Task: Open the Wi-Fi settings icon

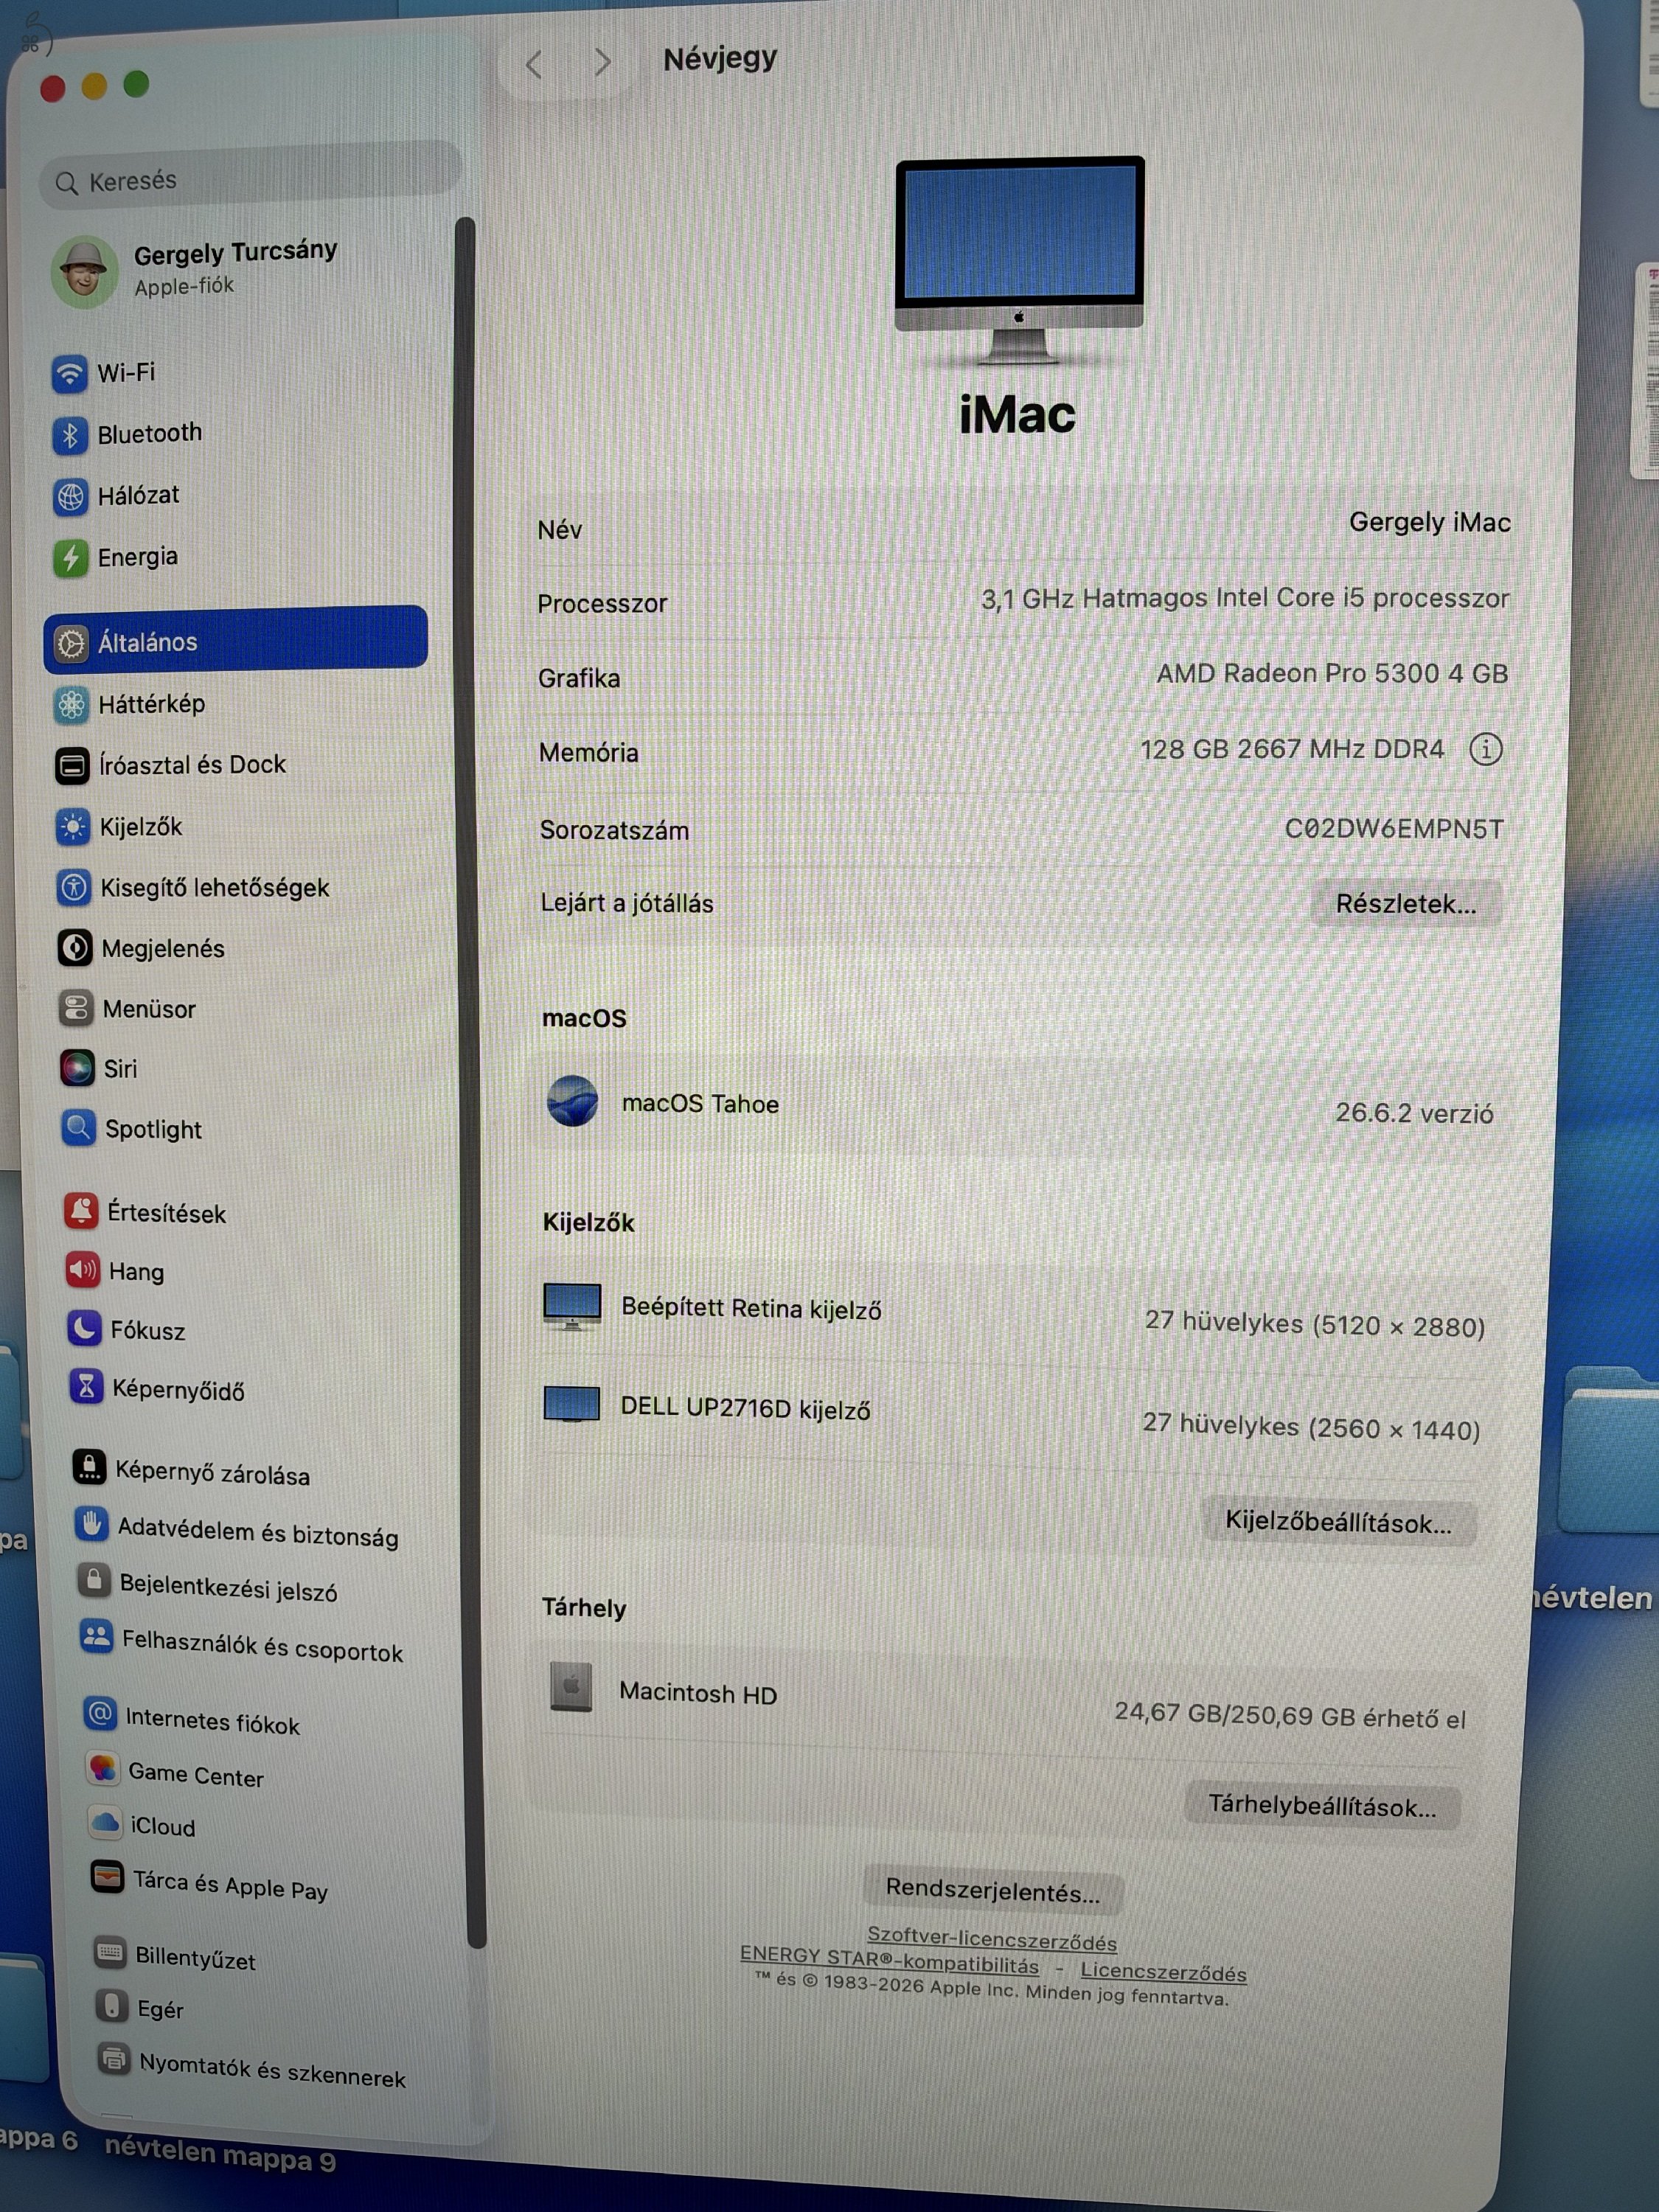Action: tap(69, 374)
